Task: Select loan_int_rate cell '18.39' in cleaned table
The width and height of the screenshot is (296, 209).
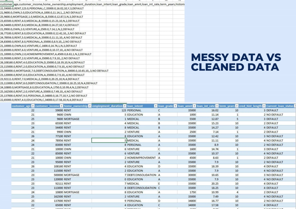Action: (x=208, y=166)
